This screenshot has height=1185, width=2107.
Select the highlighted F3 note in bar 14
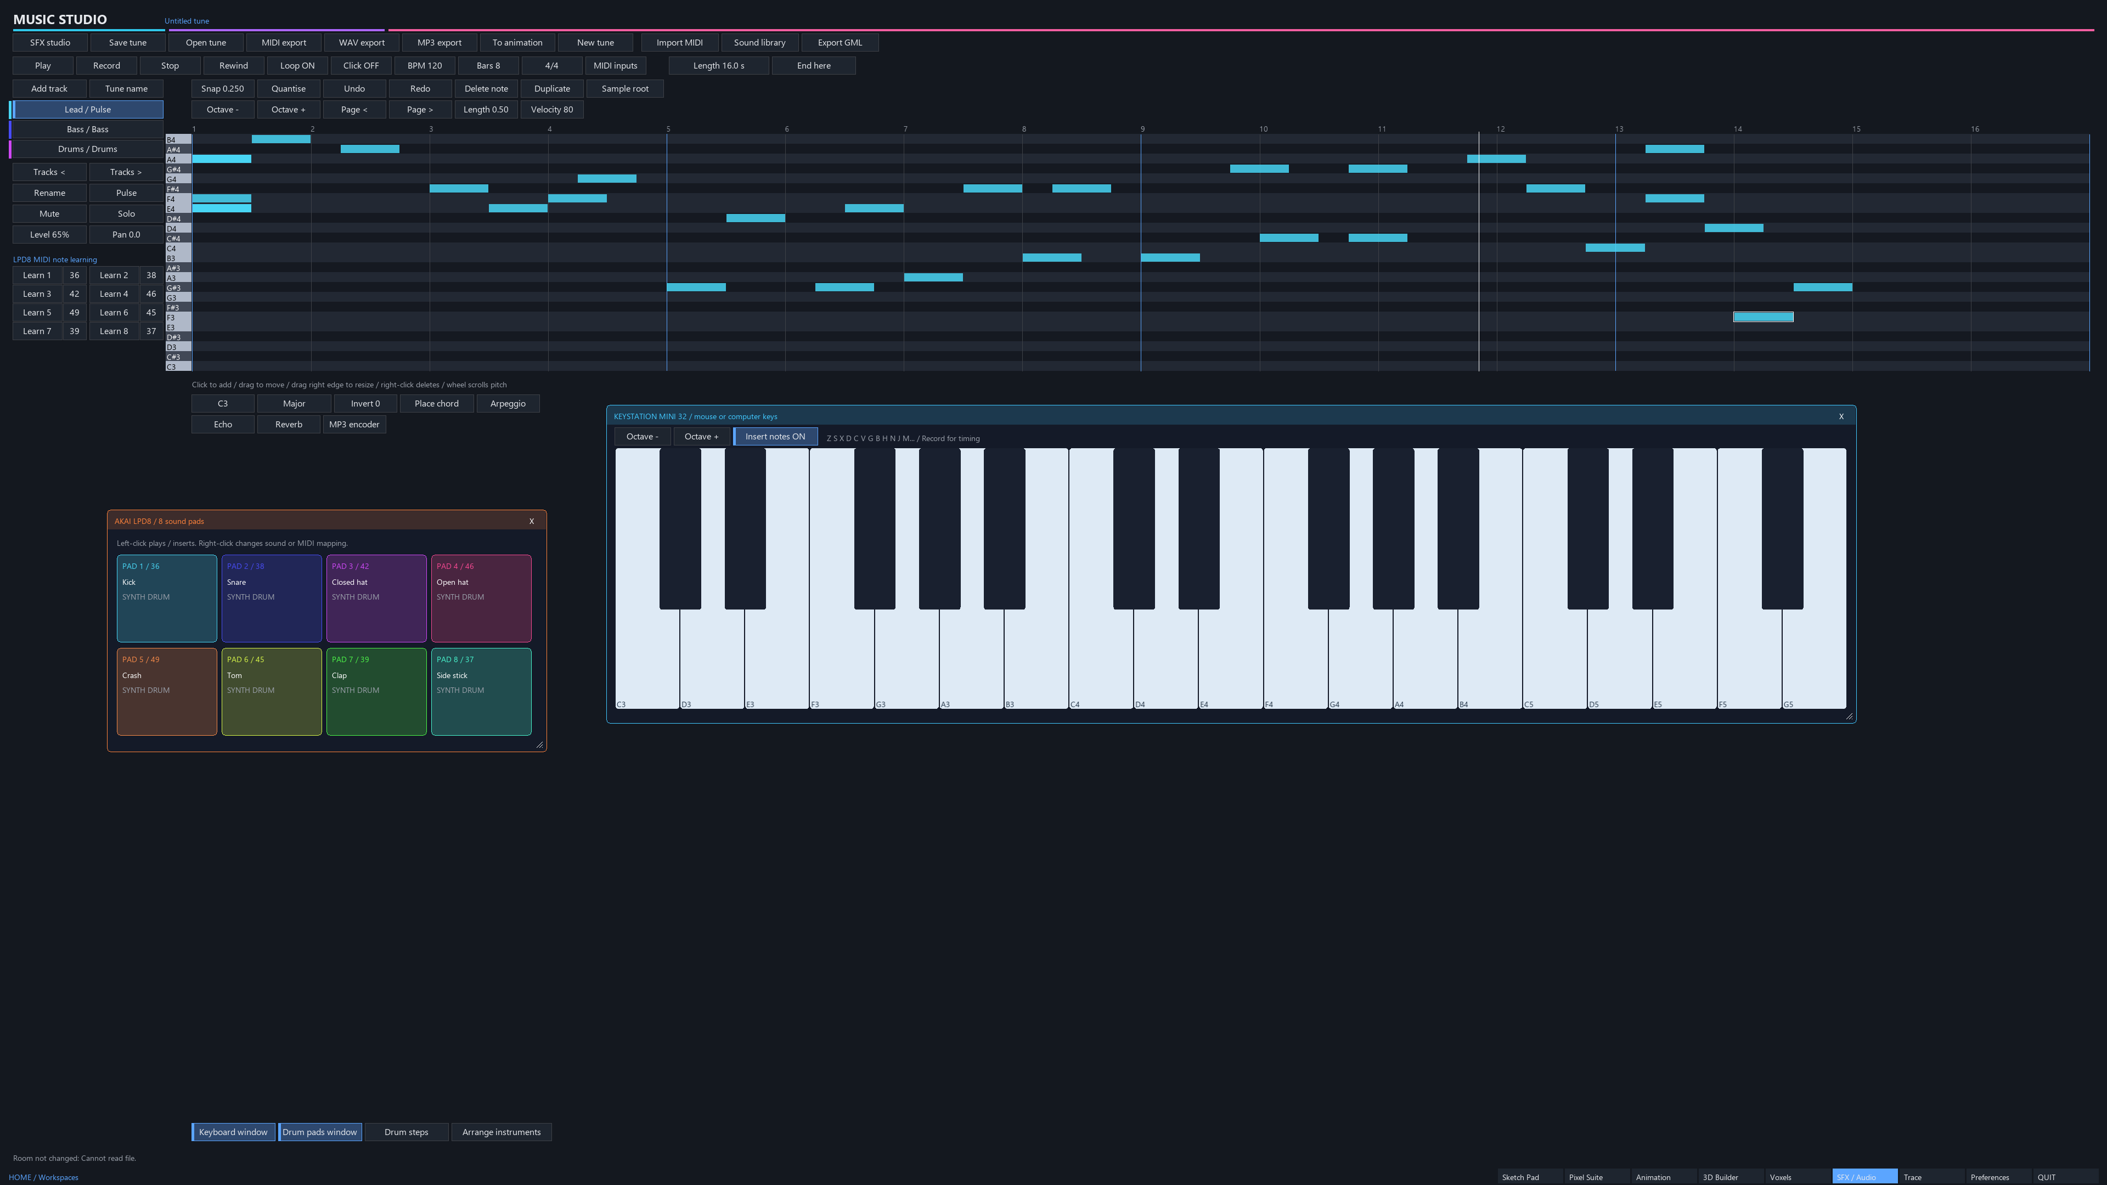click(1764, 317)
